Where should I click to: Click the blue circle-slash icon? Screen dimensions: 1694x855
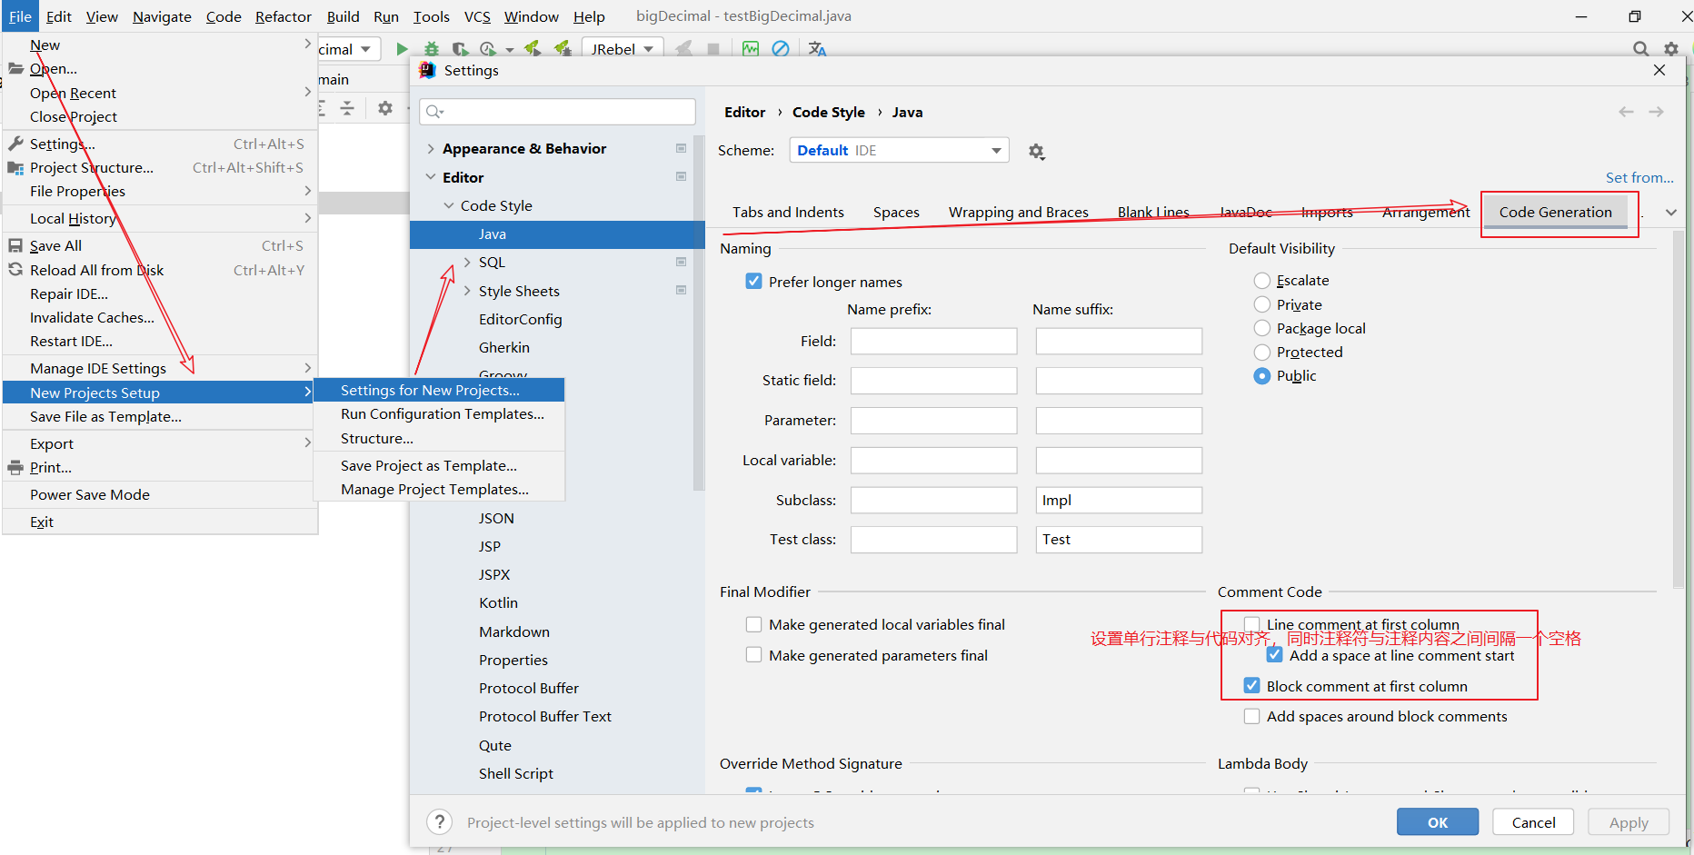[x=781, y=49]
